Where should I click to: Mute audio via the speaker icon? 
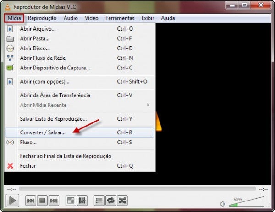[x=222, y=204]
